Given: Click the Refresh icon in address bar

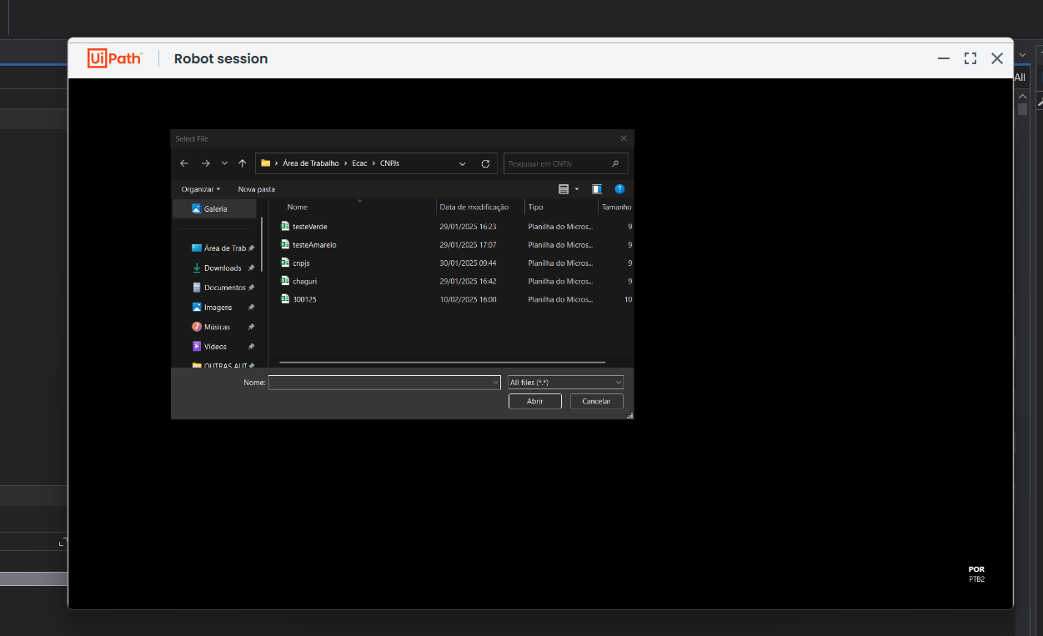Looking at the screenshot, I should (x=486, y=163).
